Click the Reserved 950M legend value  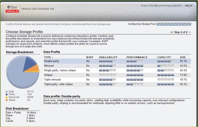[30, 97]
